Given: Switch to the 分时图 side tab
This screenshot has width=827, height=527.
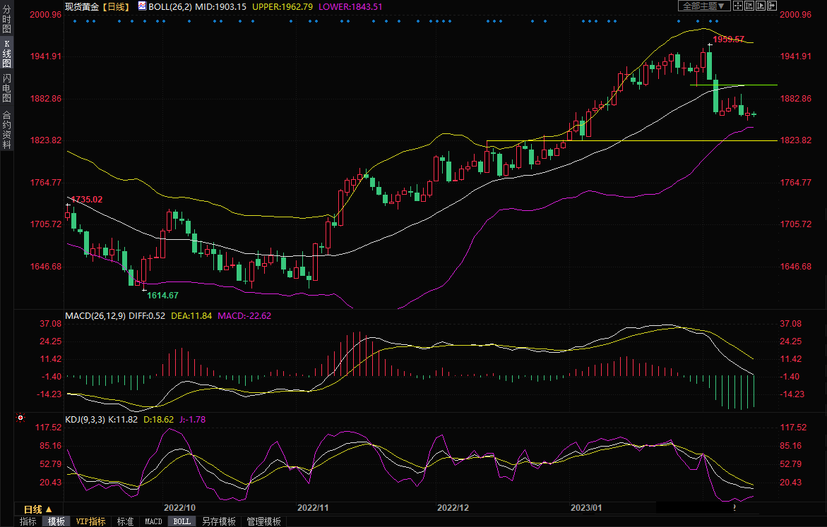Looking at the screenshot, I should pos(6,20).
